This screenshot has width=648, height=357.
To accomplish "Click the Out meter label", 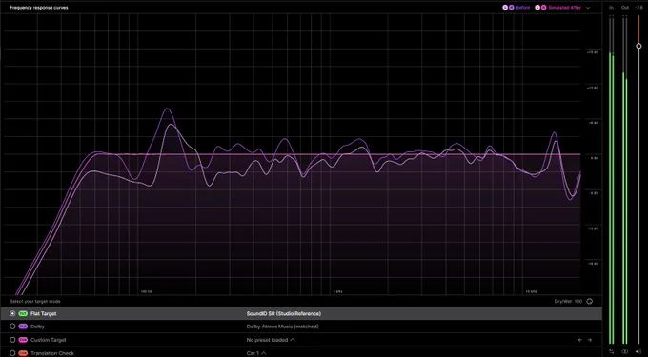I will (625, 8).
